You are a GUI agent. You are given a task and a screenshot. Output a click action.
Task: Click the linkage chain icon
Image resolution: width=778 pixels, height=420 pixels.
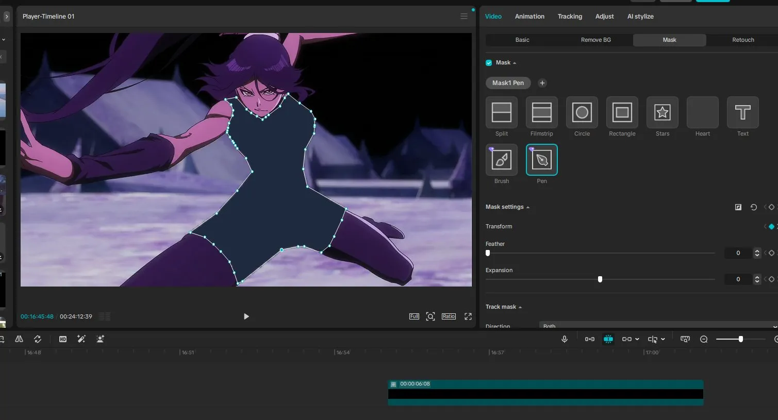[627, 339]
